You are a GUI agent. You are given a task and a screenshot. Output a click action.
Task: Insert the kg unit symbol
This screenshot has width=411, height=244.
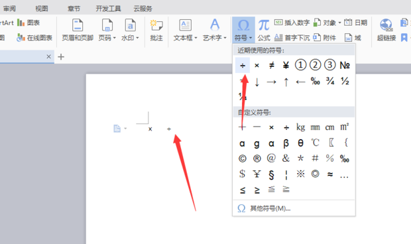click(x=301, y=127)
